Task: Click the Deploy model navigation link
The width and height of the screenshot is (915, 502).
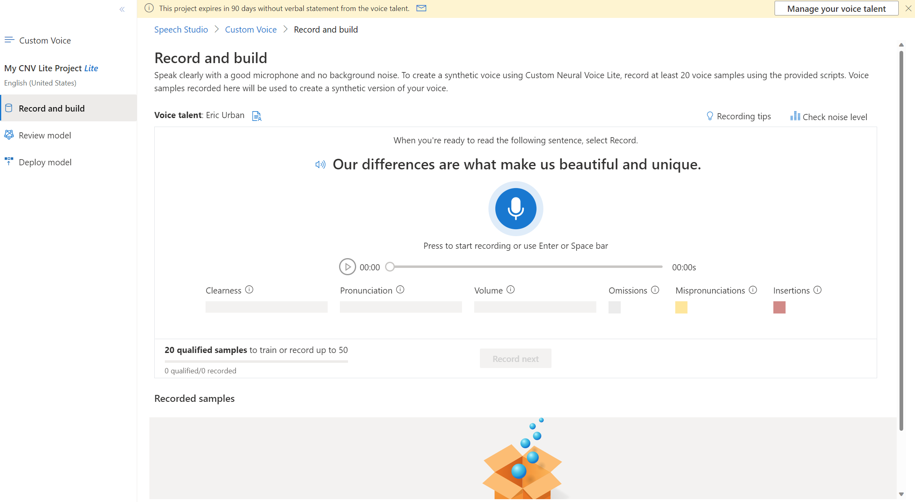Action: [45, 161]
